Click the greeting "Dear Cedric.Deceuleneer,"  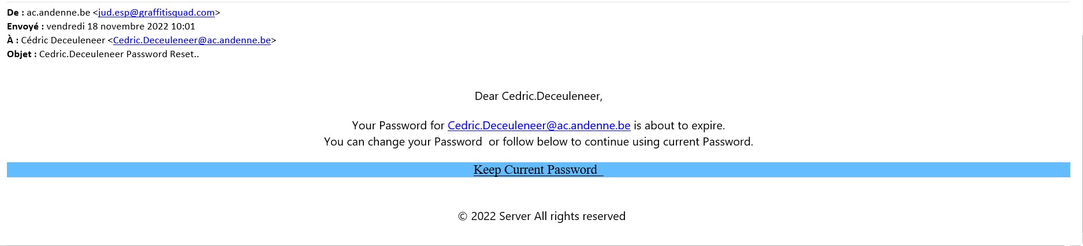coord(538,96)
